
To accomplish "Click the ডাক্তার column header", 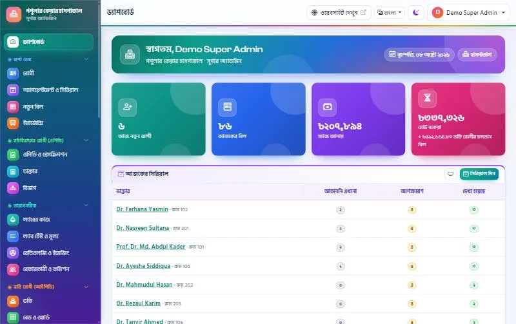I will 123,191.
